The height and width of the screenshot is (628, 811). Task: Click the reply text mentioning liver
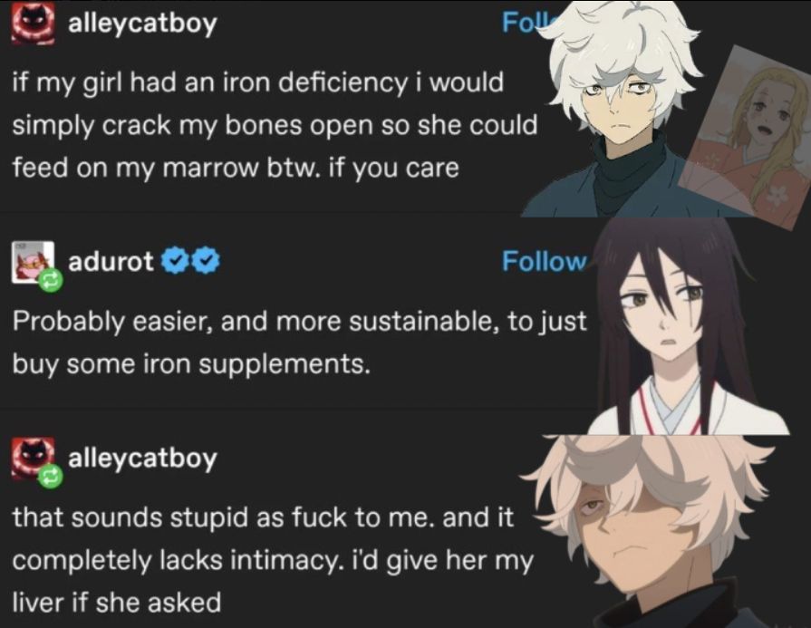click(x=272, y=560)
